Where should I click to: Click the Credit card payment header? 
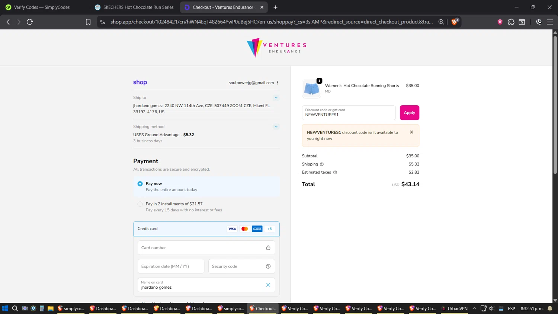[x=206, y=229]
